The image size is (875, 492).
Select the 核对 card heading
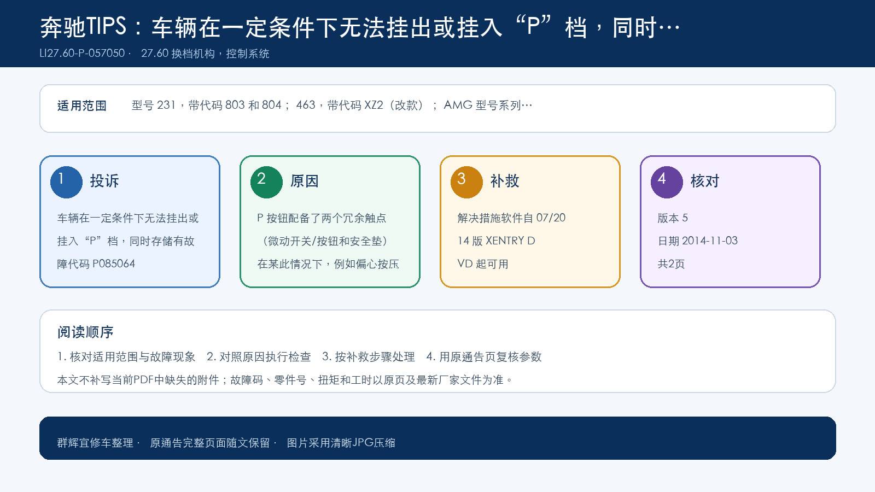click(x=705, y=181)
